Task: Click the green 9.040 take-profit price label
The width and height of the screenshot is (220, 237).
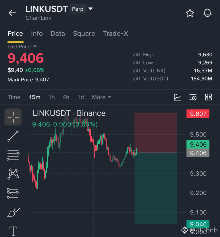Action: (198, 224)
